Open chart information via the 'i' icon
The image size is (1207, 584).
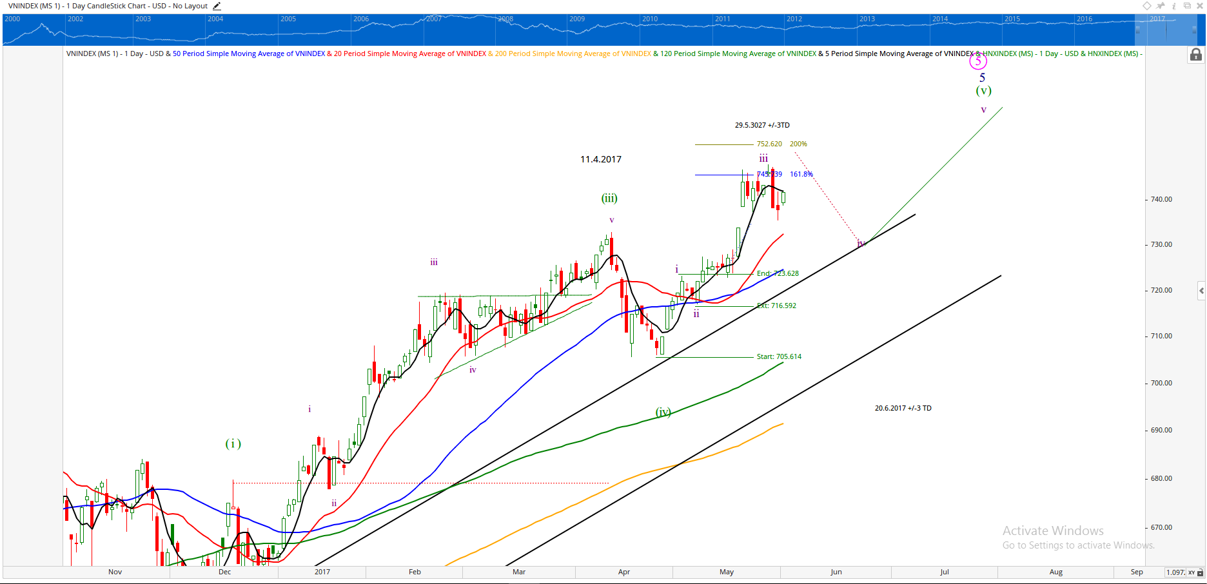(x=1173, y=6)
